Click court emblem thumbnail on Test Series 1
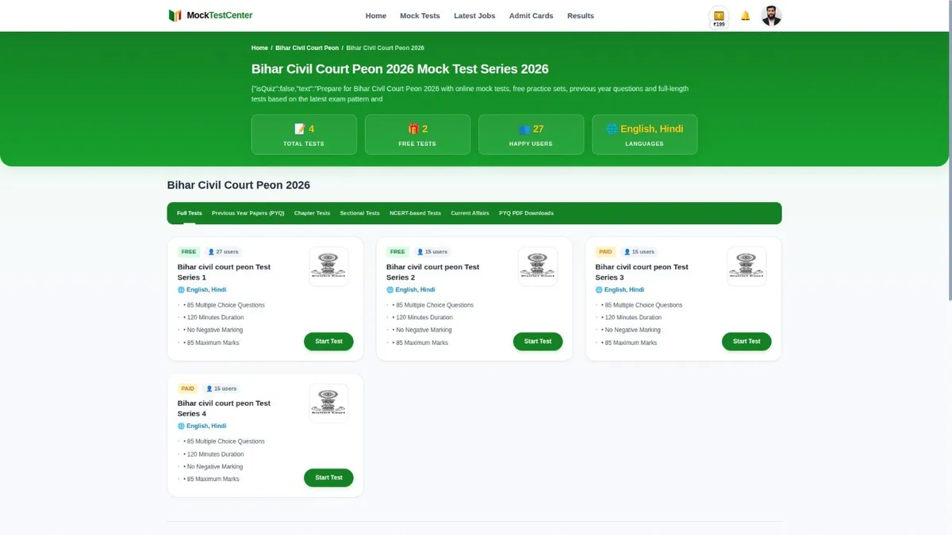This screenshot has width=952, height=535. (328, 266)
